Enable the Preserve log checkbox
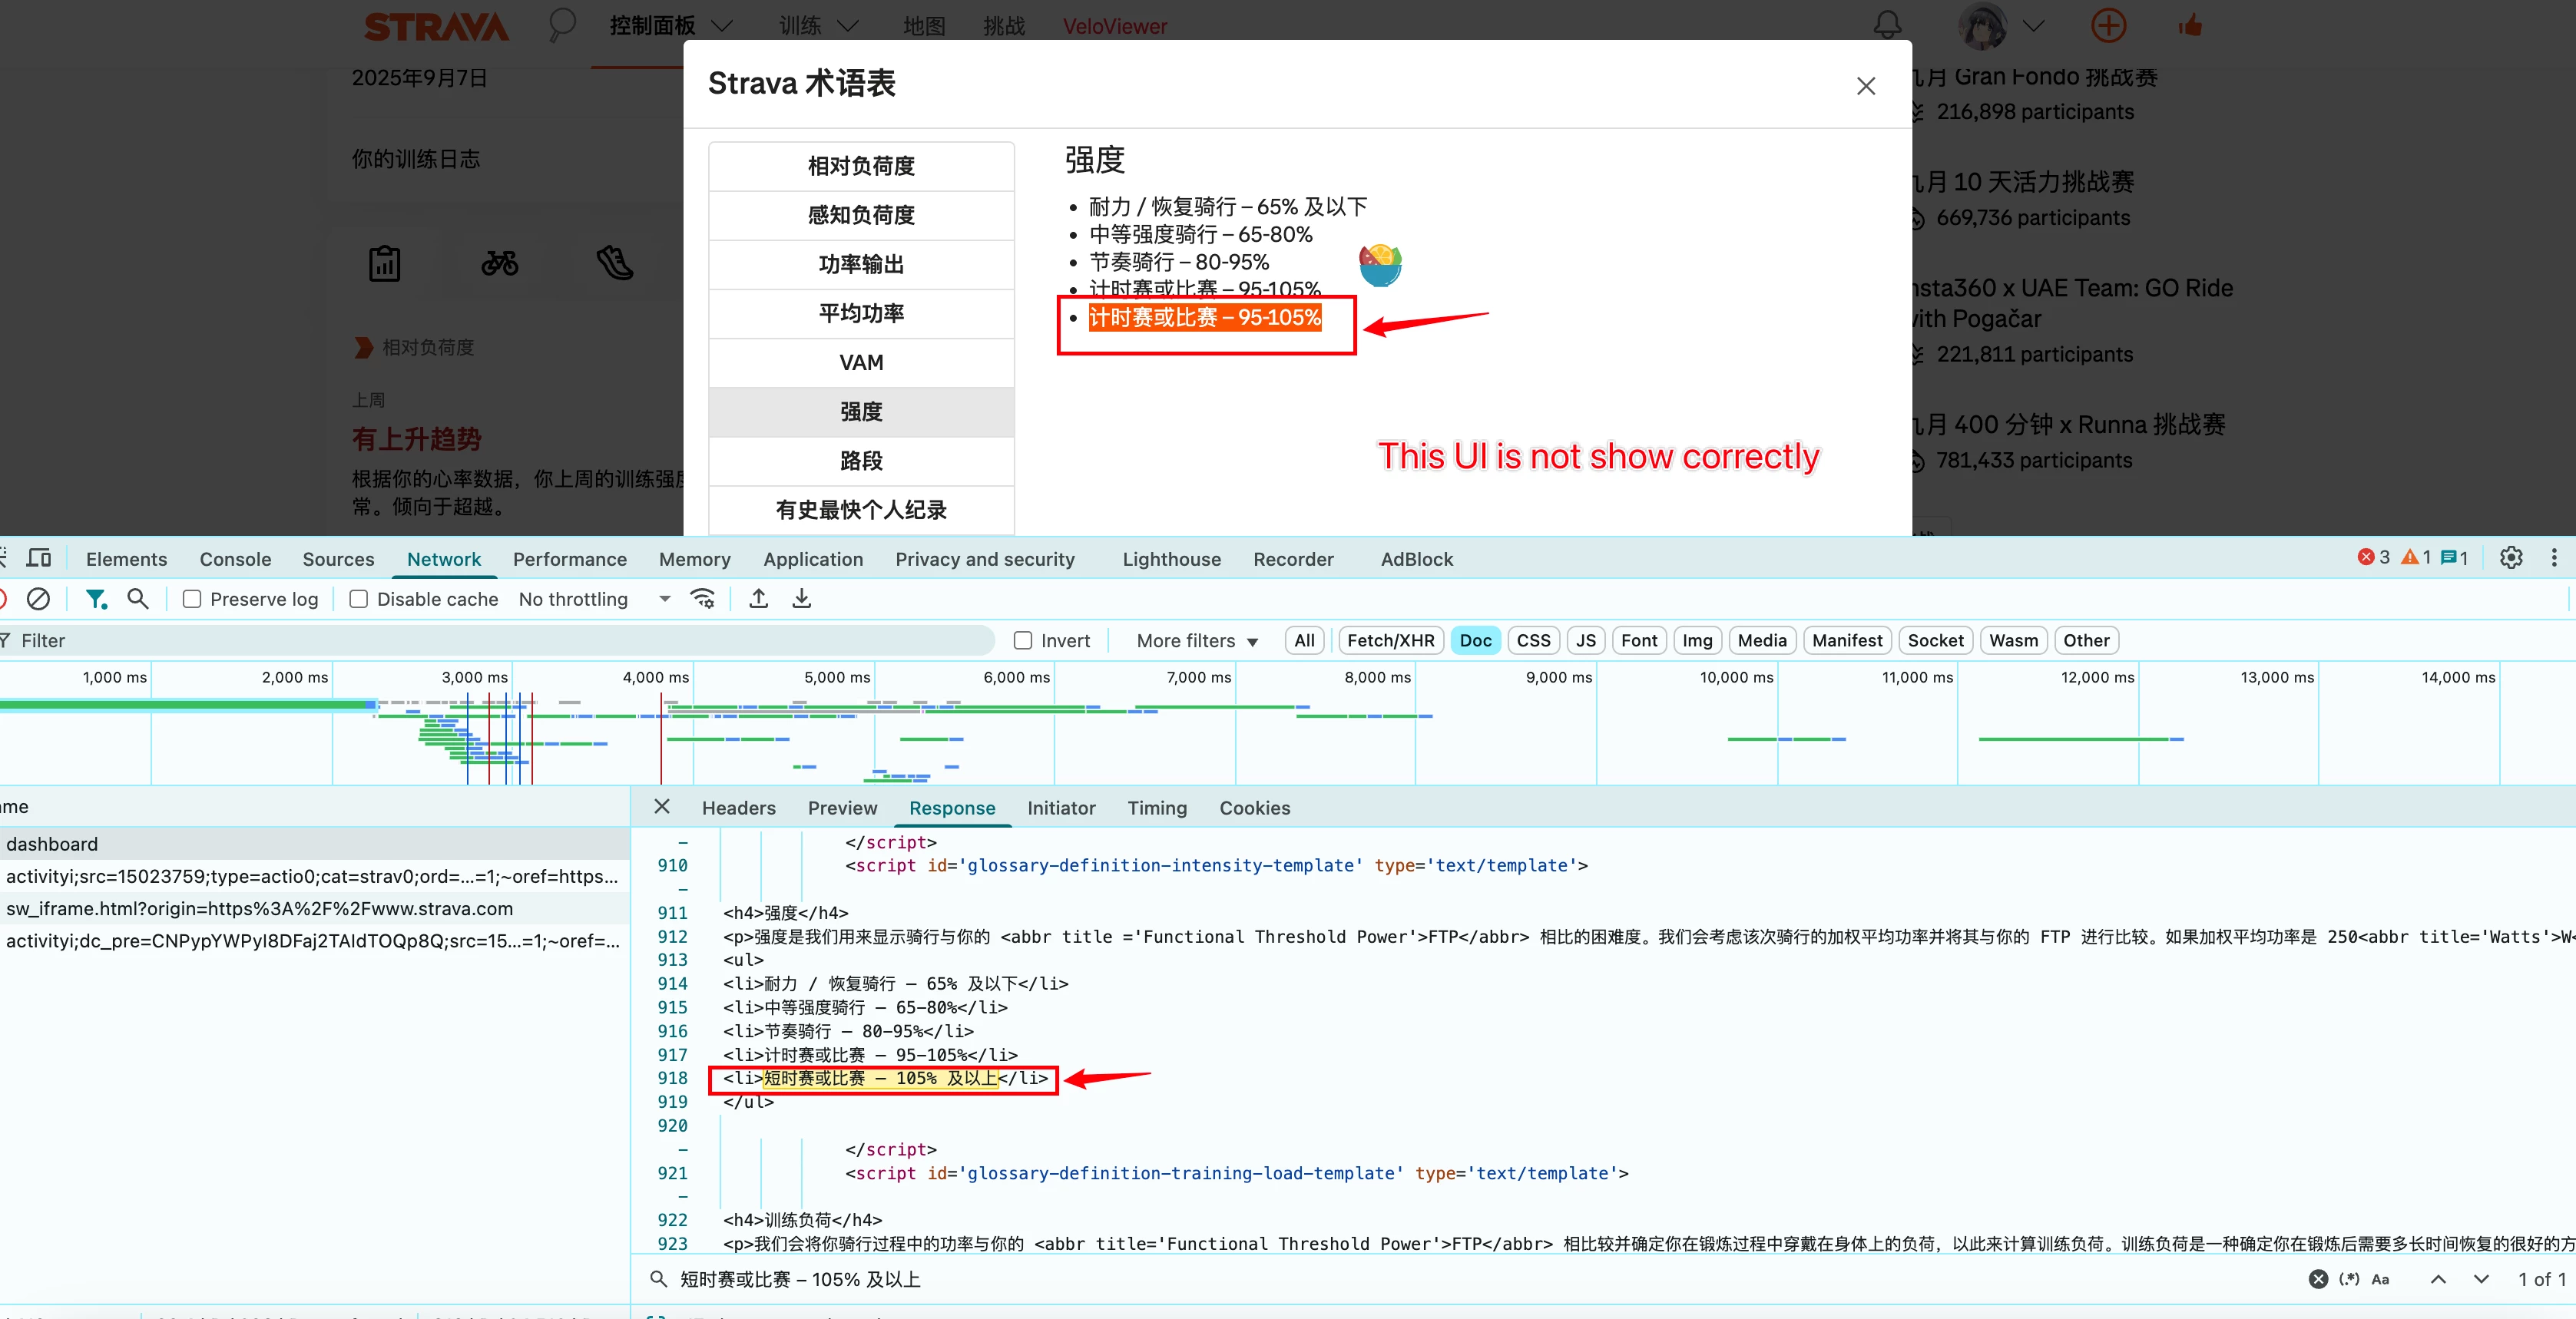2576x1319 pixels. coord(192,599)
